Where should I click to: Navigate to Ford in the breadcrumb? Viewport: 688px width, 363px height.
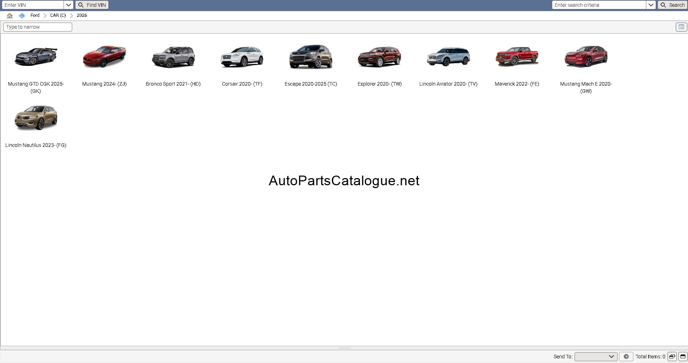point(35,15)
